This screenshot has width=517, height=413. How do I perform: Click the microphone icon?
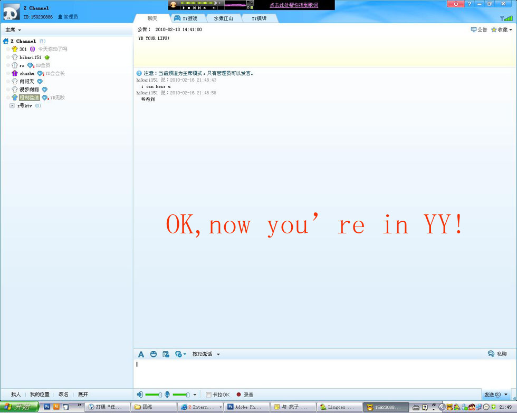(x=168, y=394)
